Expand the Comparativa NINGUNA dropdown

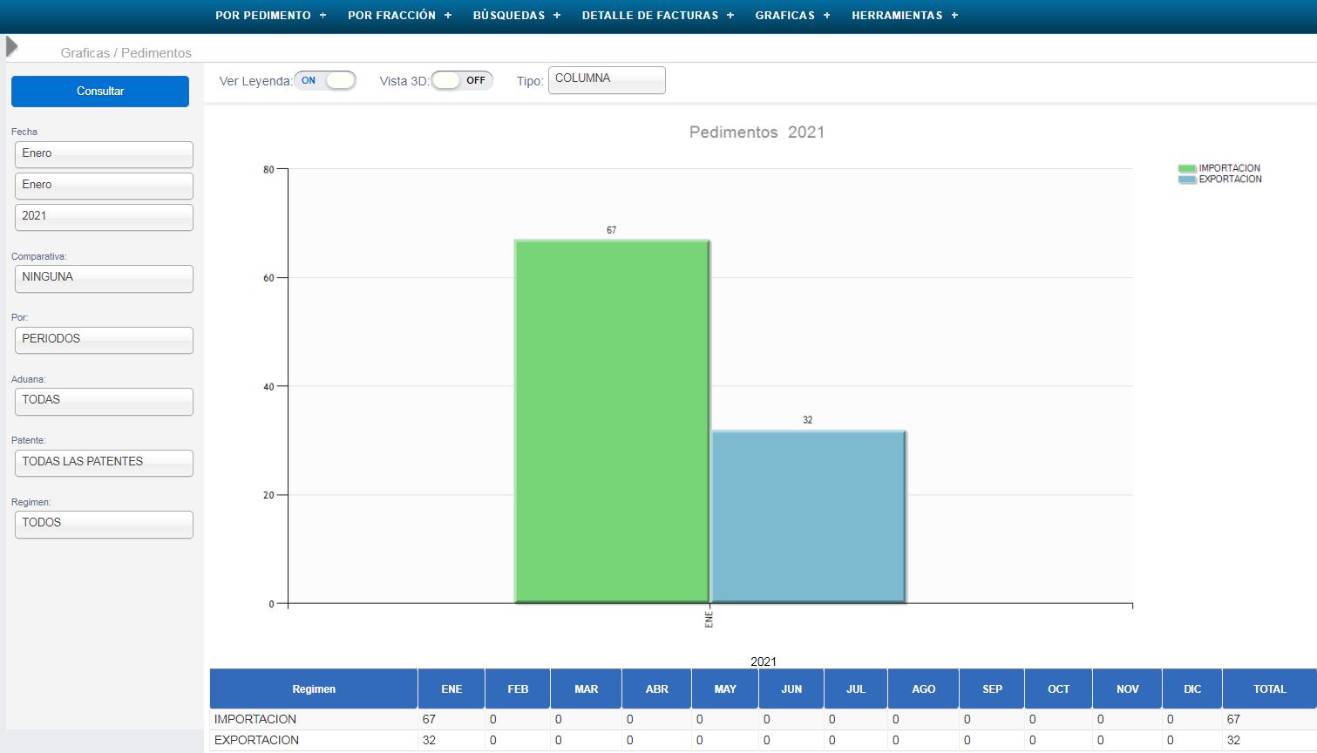(x=104, y=278)
